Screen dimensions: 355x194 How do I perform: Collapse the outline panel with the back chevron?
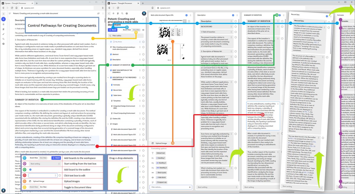click(109, 14)
